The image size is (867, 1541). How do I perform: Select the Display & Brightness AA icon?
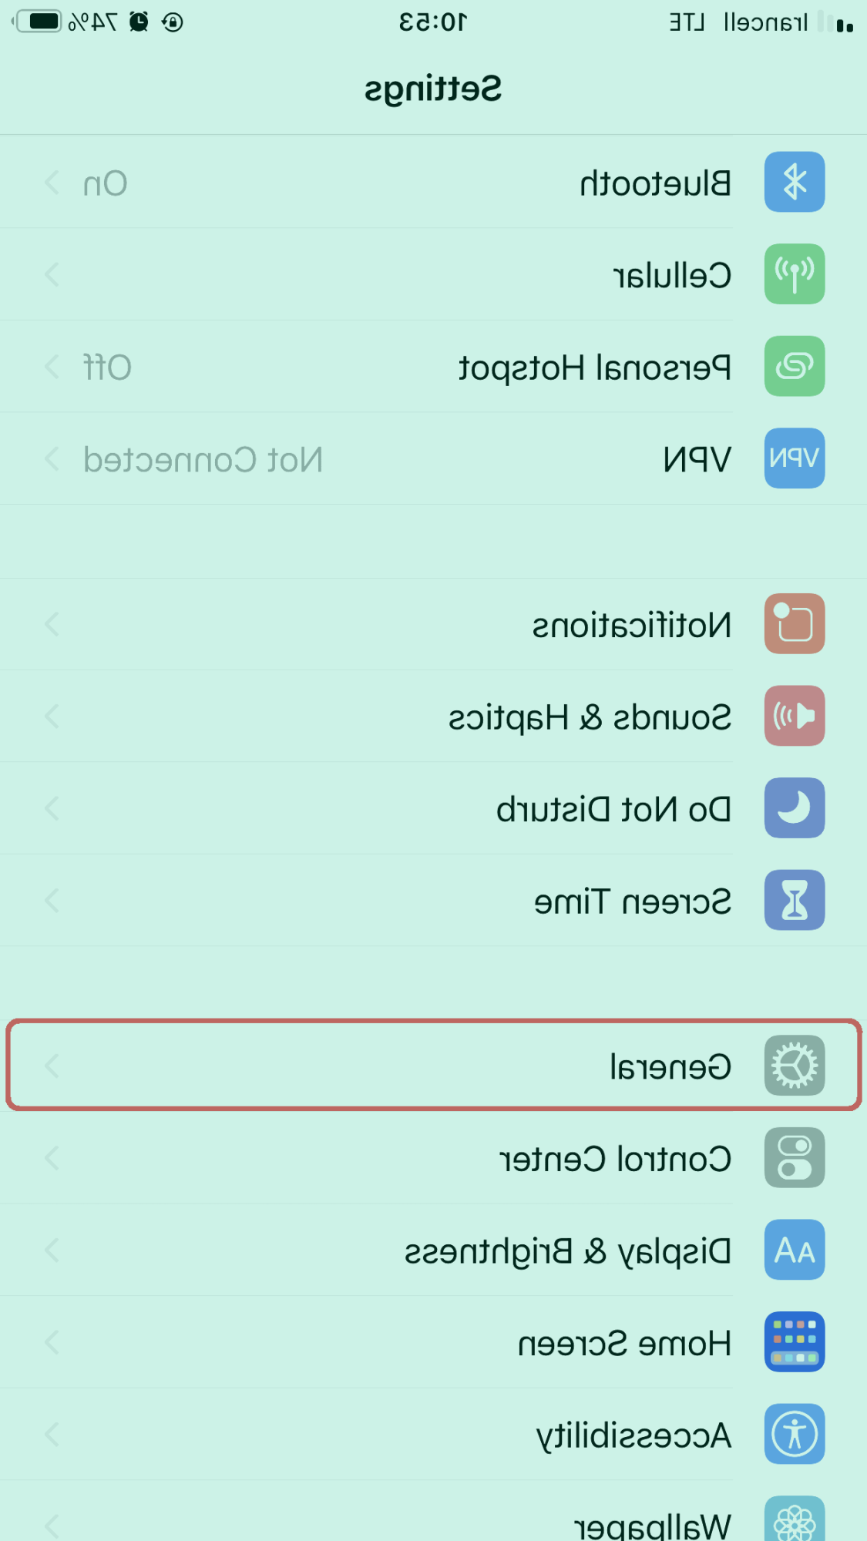[794, 1250]
